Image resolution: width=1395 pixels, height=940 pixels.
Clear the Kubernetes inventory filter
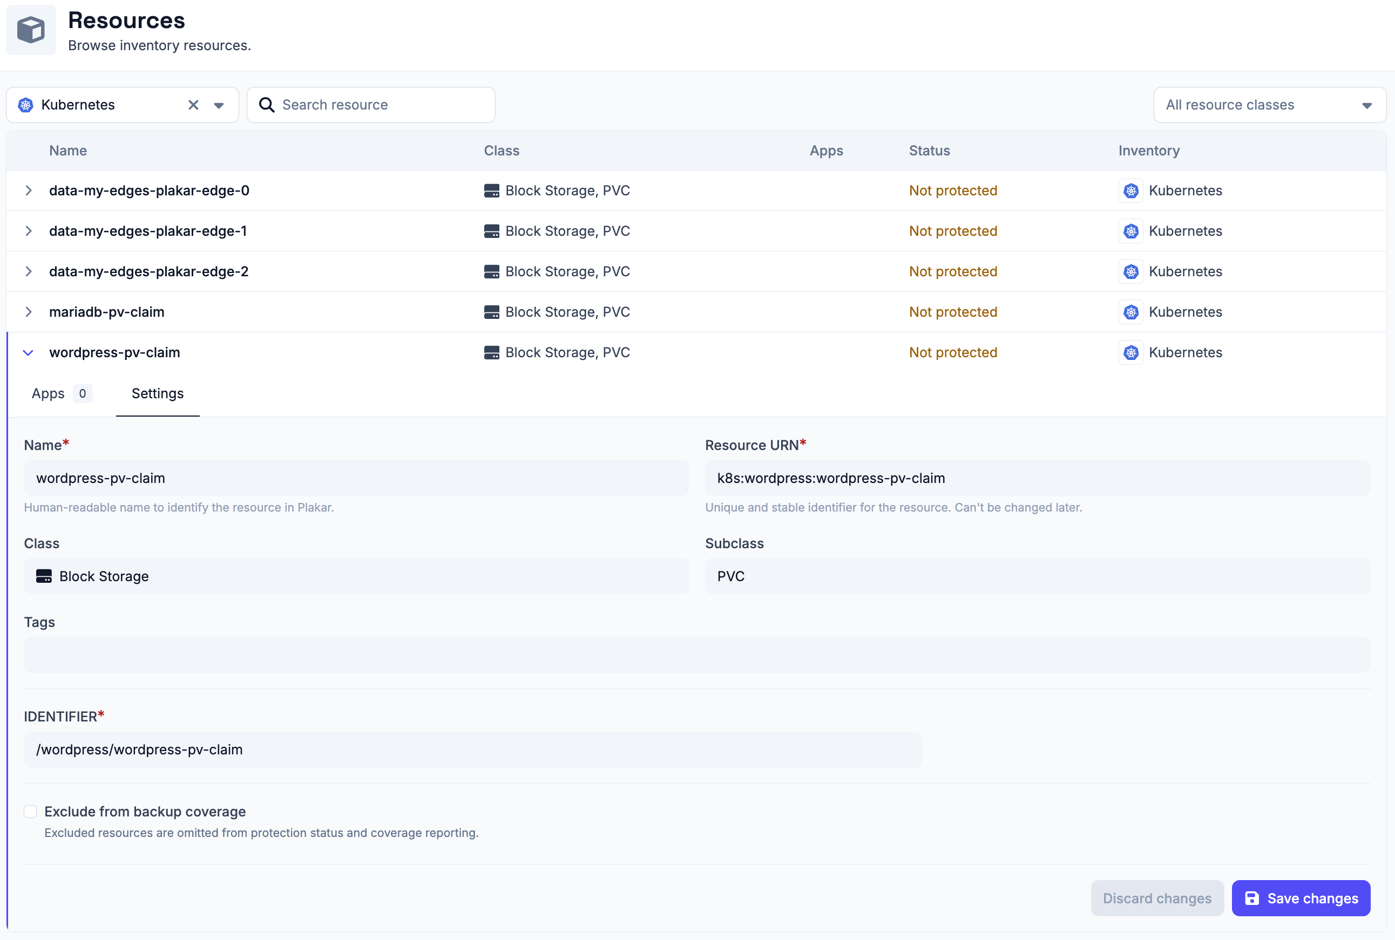click(193, 105)
